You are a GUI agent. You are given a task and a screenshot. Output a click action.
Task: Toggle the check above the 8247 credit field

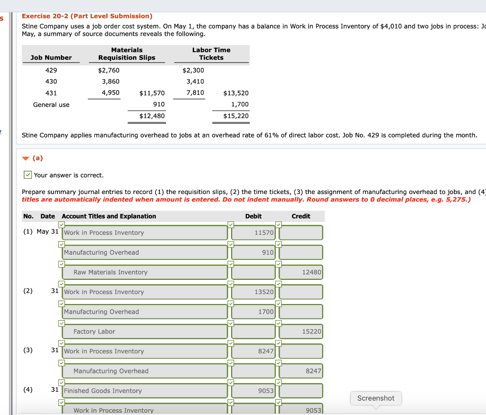pyautogui.click(x=279, y=362)
